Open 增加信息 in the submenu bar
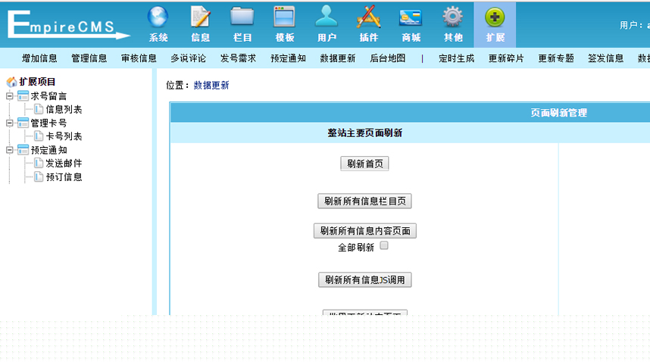Screen dimensions: 650x362 [39, 58]
